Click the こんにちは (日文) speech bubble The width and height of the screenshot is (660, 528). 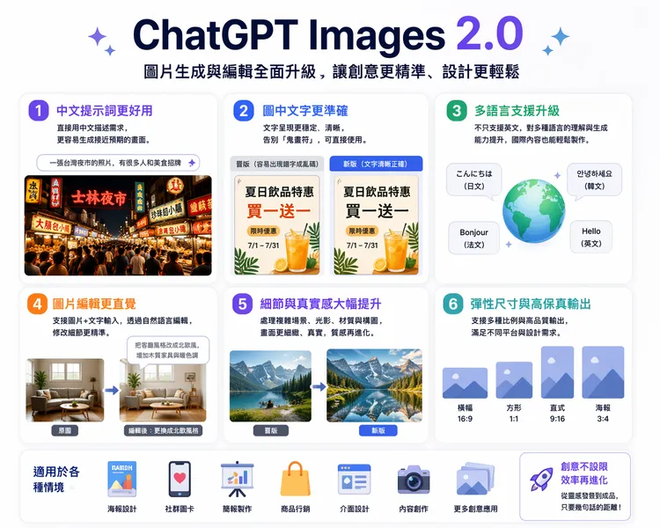point(474,180)
